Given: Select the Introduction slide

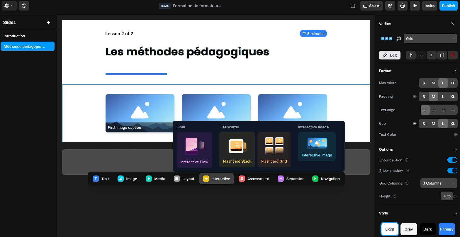Looking at the screenshot, I should 28,36.
